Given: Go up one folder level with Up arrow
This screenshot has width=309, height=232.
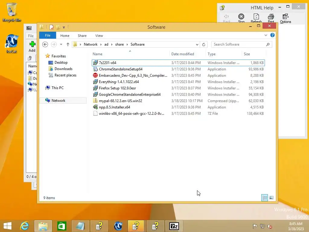Looking at the screenshot, I should [x=68, y=44].
